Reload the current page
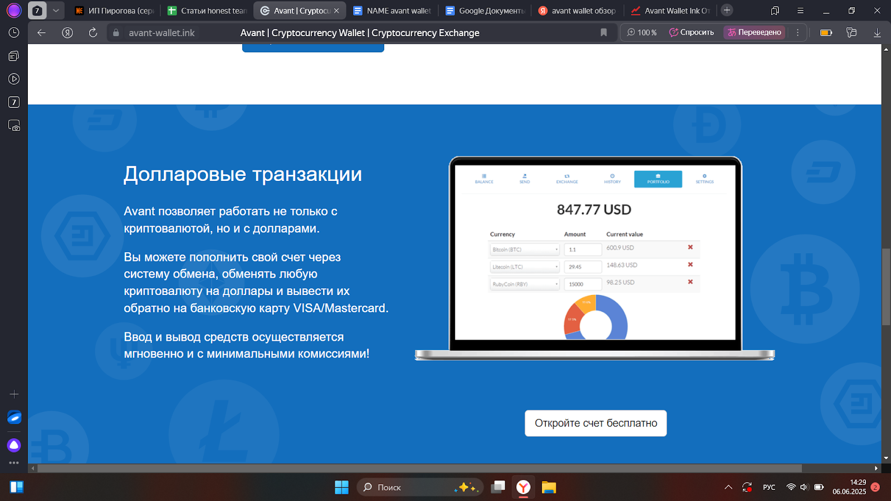Viewport: 891px width, 501px height. tap(93, 33)
